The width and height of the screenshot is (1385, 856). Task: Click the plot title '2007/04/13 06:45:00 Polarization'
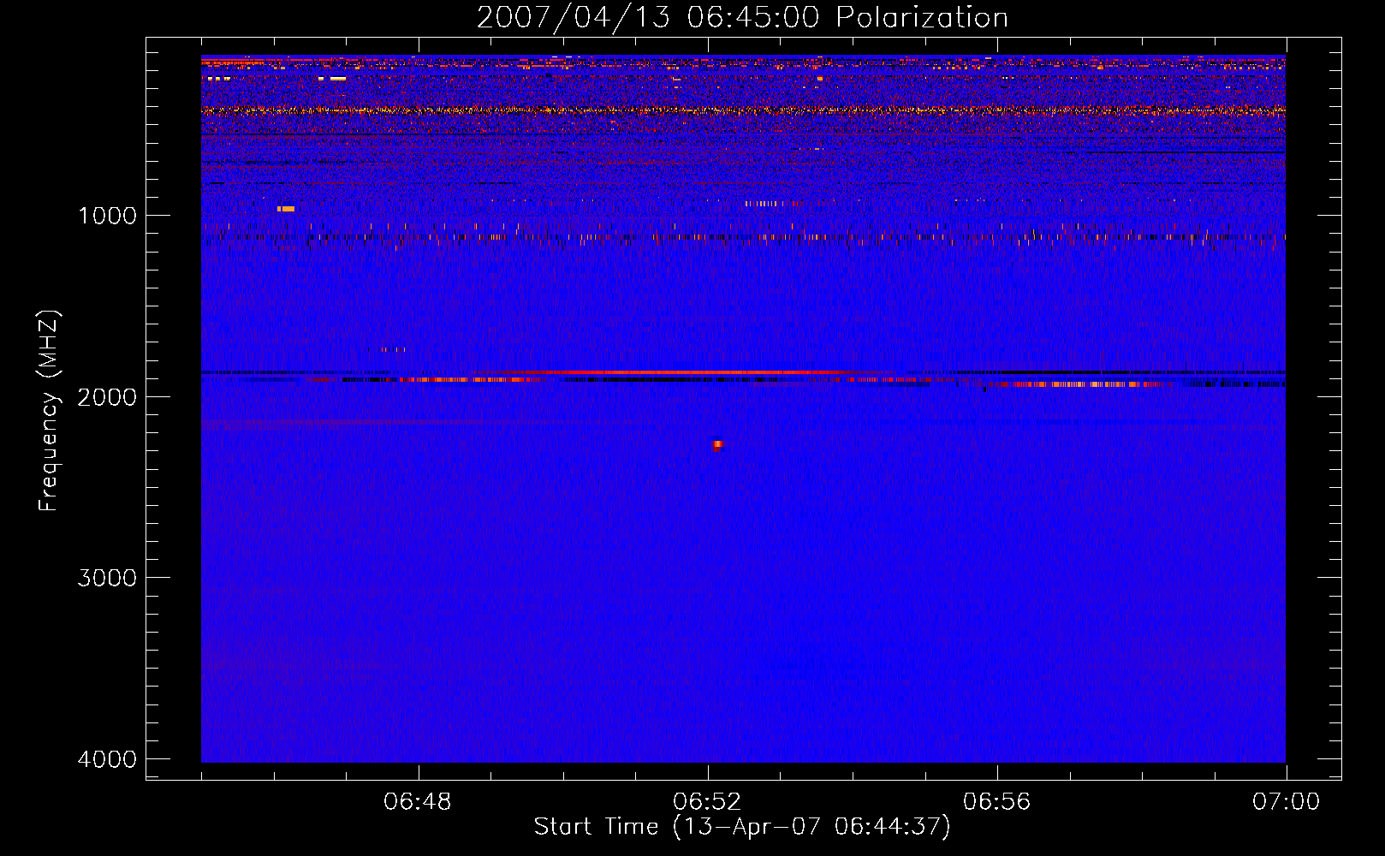point(742,17)
